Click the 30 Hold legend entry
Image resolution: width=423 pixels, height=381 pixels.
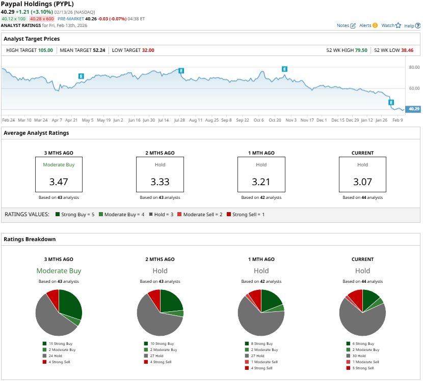(x=364, y=356)
